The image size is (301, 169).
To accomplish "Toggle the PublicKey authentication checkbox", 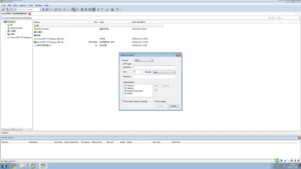I will click(x=125, y=88).
